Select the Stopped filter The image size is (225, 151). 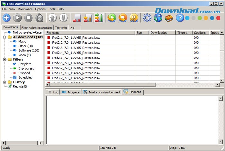click(x=24, y=73)
